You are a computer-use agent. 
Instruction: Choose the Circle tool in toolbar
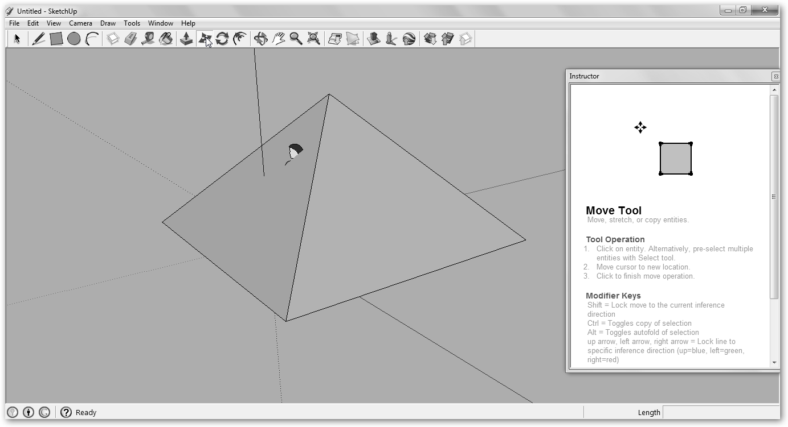(x=74, y=39)
